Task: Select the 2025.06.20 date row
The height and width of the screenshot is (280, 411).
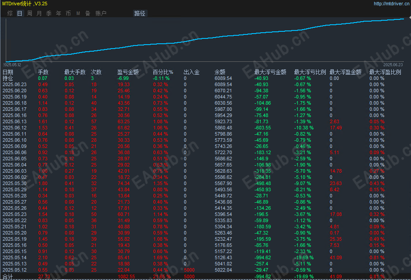Action: (x=15, y=91)
